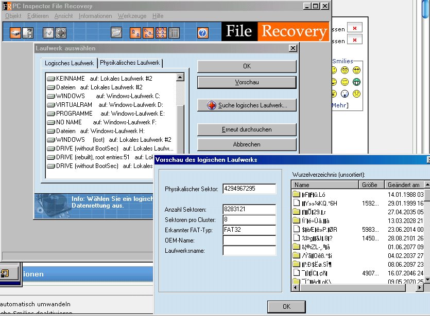Switch to small icons view
The height and width of the screenshot is (316, 430).
pyautogui.click(x=148, y=33)
